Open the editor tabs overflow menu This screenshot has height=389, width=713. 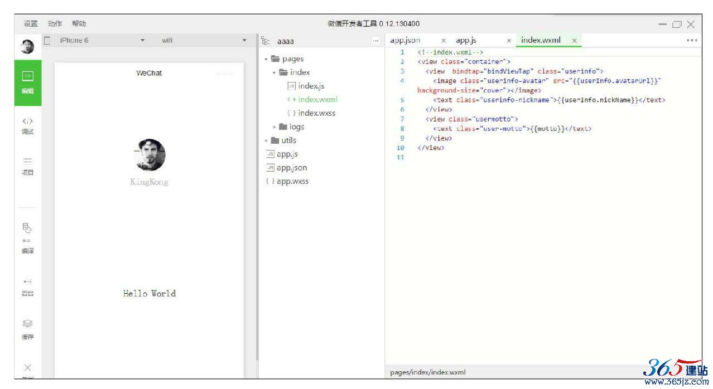click(692, 41)
